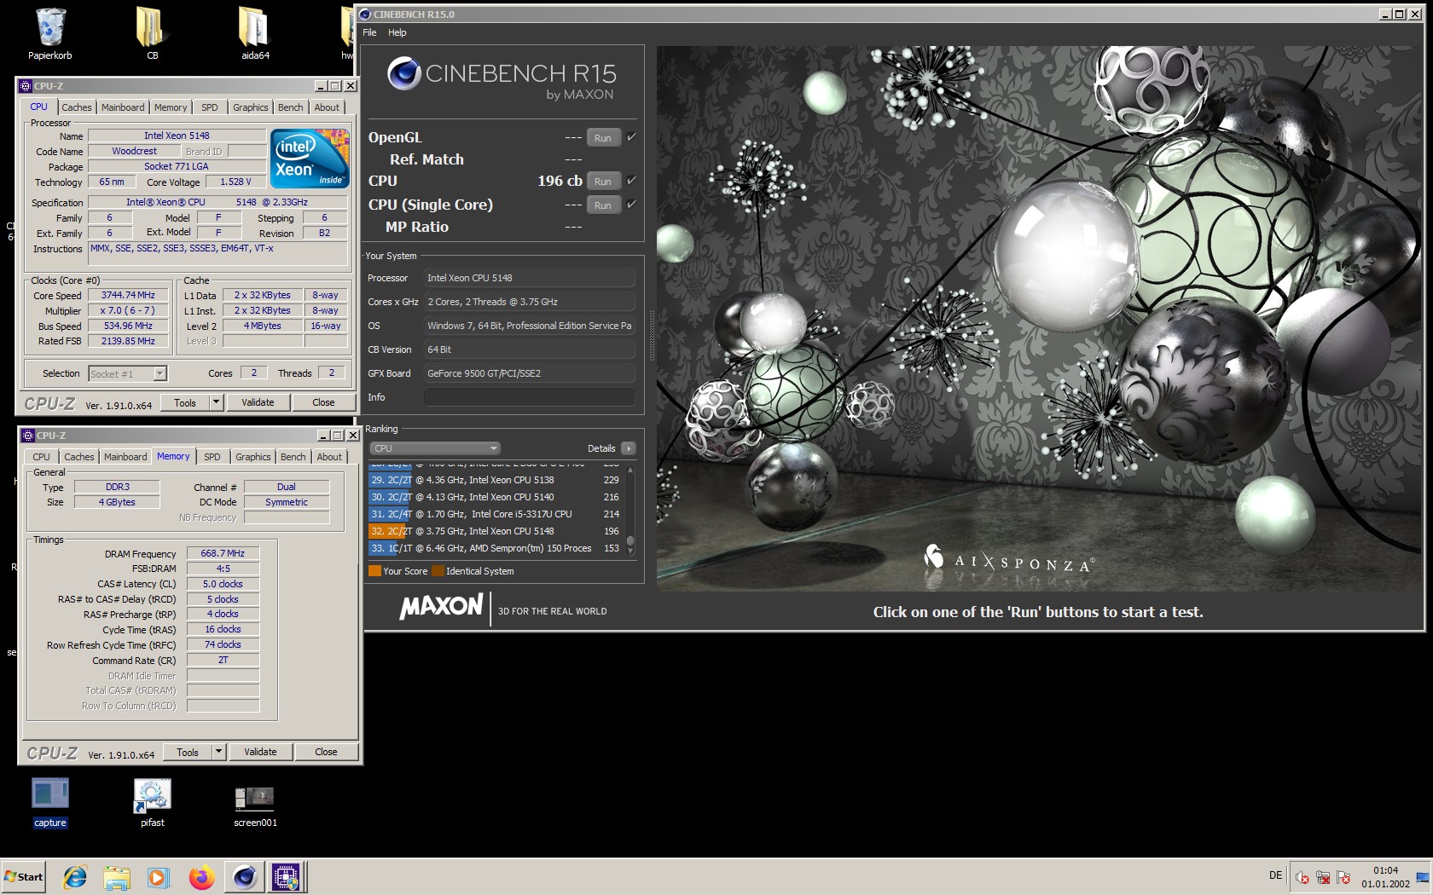The image size is (1433, 895).
Task: Switch to Cinebench taskbar button
Action: (x=245, y=876)
